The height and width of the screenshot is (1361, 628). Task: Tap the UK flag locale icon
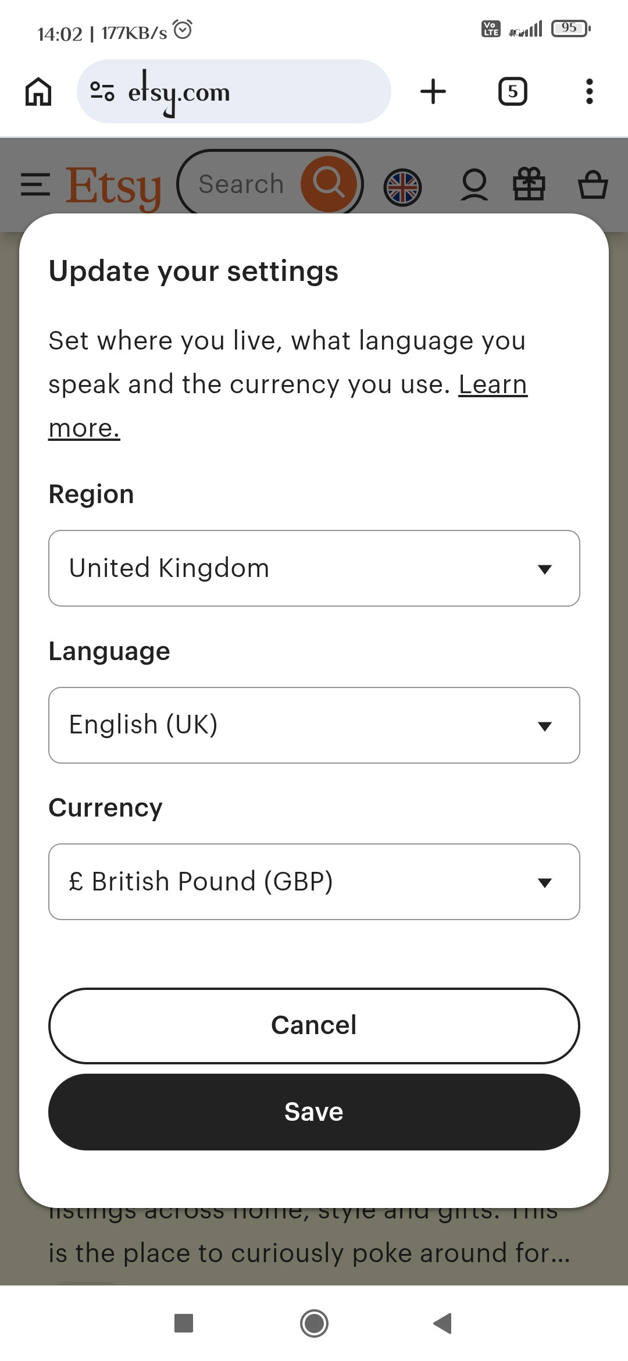pyautogui.click(x=402, y=187)
